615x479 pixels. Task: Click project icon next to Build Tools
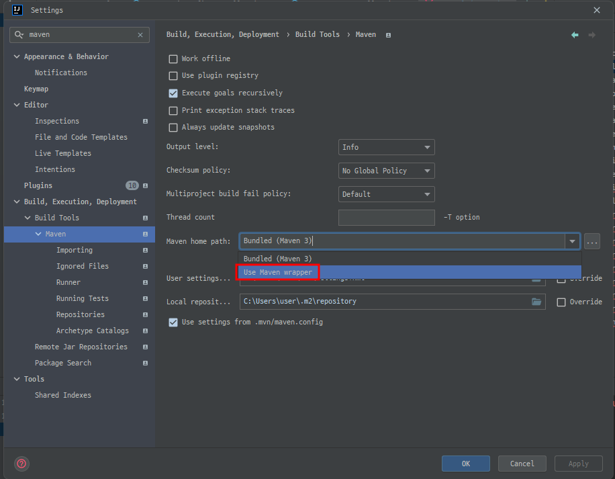146,218
